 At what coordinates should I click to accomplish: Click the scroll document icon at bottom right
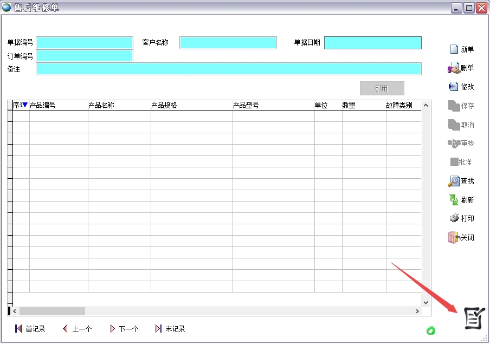coord(472,317)
